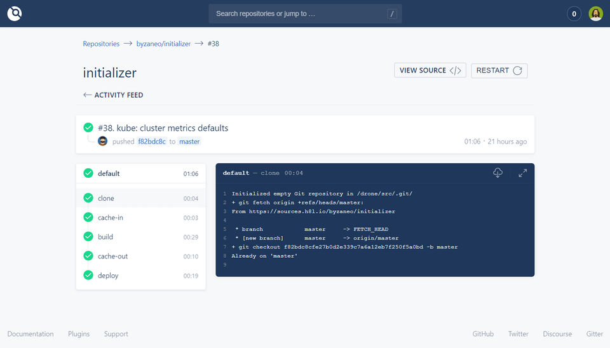Viewport: 610px width, 348px height.
Task: Click the log header default — clone
Action: point(251,173)
